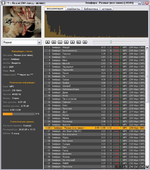Click the seek slider handle

click(x=111, y=42)
